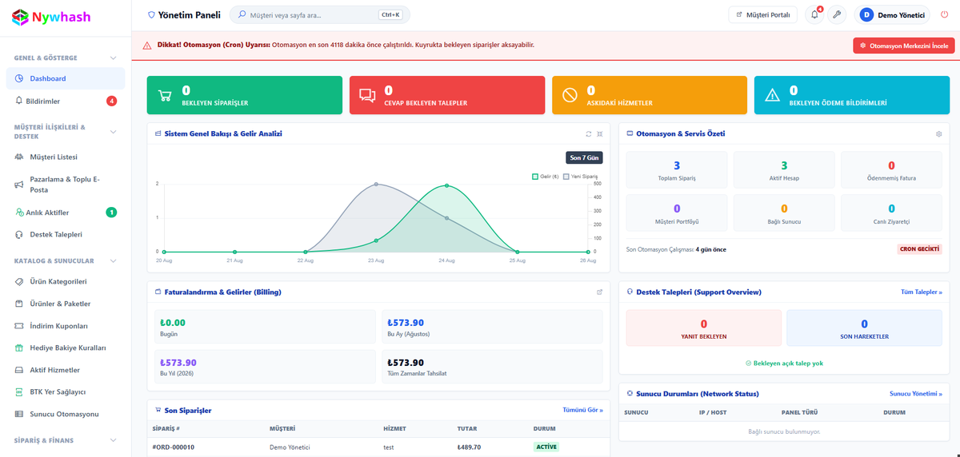Expand the Sistem Genel Bakışı chart to fullscreen
Image resolution: width=960 pixels, height=457 pixels.
coord(599,133)
